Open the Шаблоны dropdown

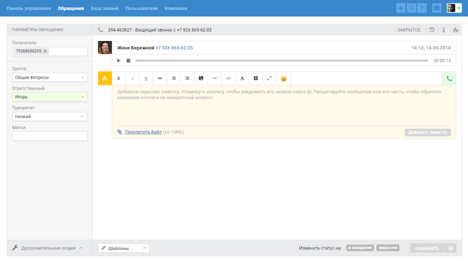pos(123,248)
